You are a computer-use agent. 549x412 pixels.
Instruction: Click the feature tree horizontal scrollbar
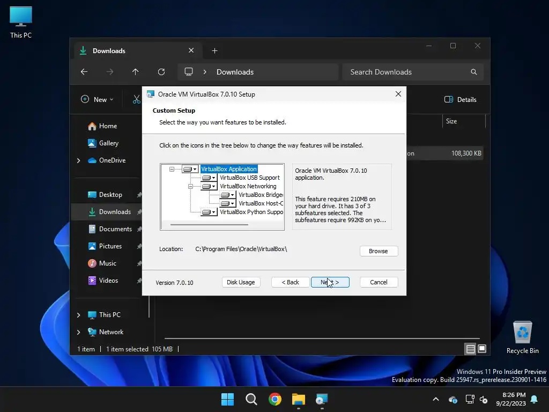pyautogui.click(x=209, y=225)
